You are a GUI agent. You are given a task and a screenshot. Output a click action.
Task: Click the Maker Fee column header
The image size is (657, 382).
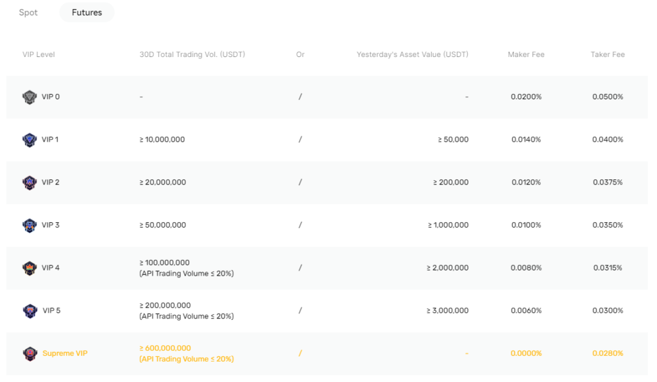tap(526, 54)
